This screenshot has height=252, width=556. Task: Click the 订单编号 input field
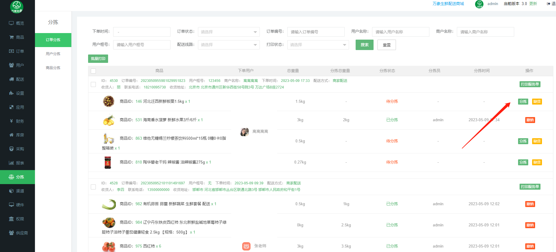click(x=316, y=32)
